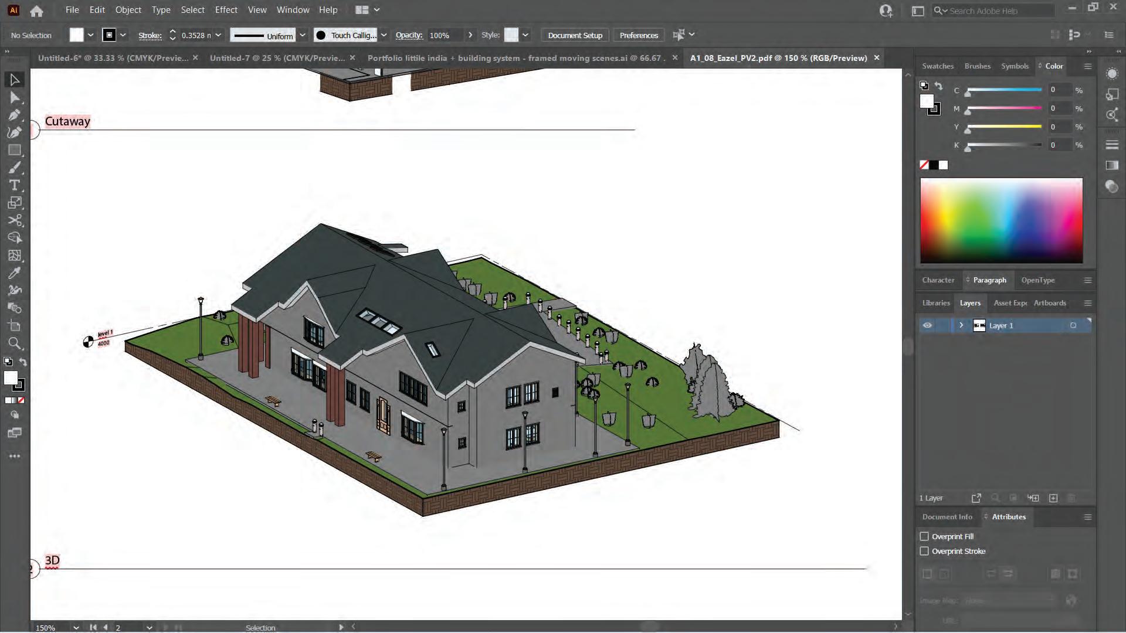Hide Layer 1 with eye icon
This screenshot has width=1126, height=633.
click(927, 325)
